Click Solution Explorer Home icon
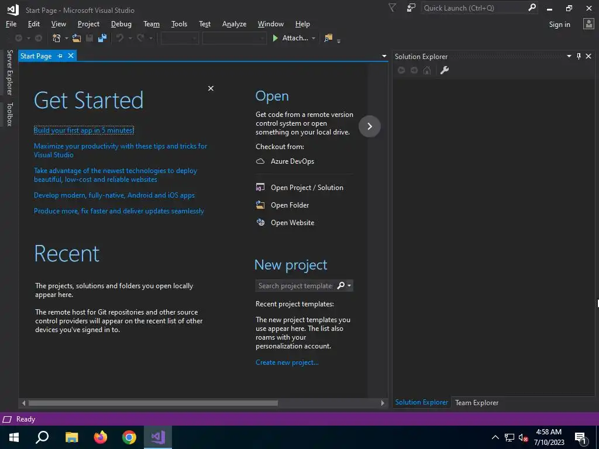Screen dimensions: 599x449 [x=427, y=70]
